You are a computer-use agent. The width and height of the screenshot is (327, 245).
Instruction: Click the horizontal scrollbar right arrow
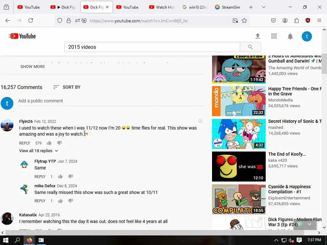319,233
